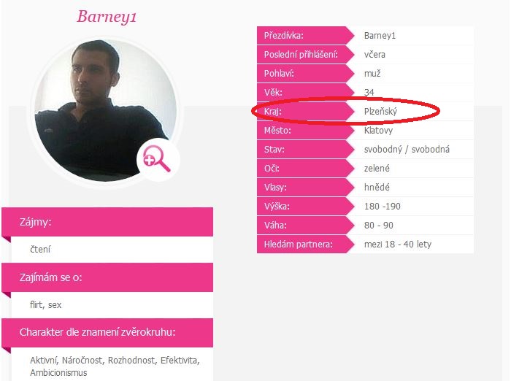Click the Klatovy city value
The width and height of the screenshot is (511, 381).
(x=378, y=131)
